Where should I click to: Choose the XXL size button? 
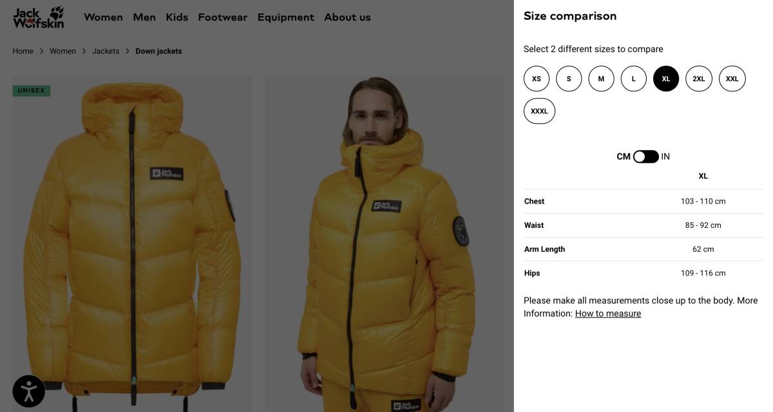[x=732, y=79]
